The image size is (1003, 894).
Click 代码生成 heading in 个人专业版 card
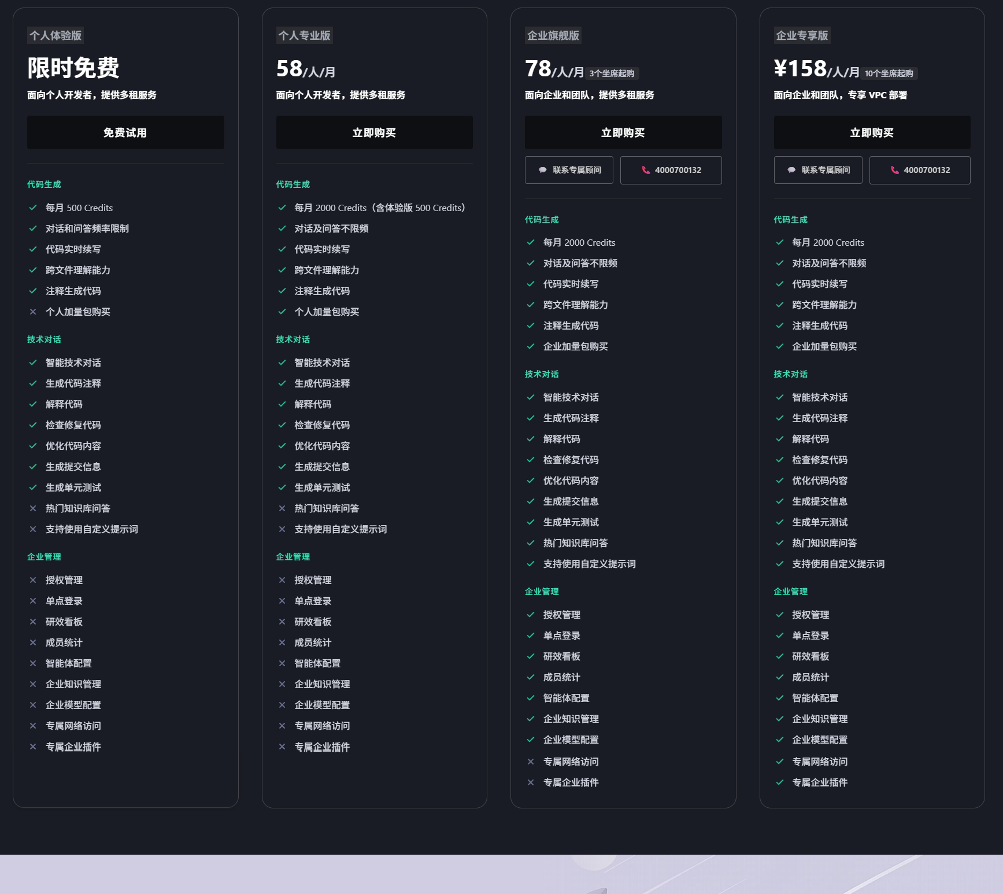(x=293, y=184)
